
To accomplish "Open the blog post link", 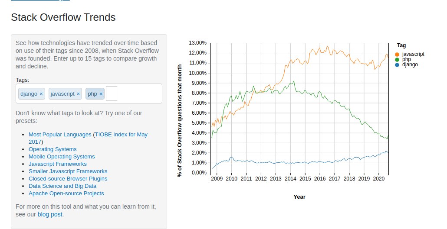I will tap(50, 214).
